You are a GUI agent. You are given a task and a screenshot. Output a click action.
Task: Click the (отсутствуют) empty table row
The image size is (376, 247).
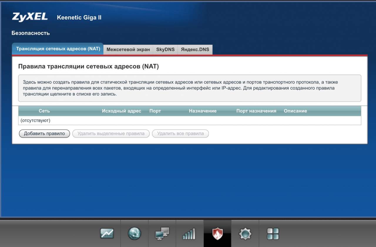pos(190,121)
